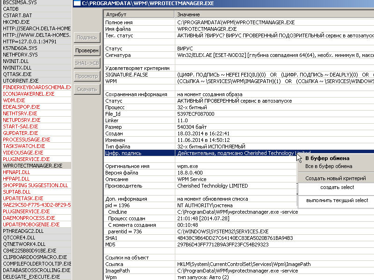Click the 'pid = 1396' row
Viewport: 374px width, 280px height.
pos(239,205)
